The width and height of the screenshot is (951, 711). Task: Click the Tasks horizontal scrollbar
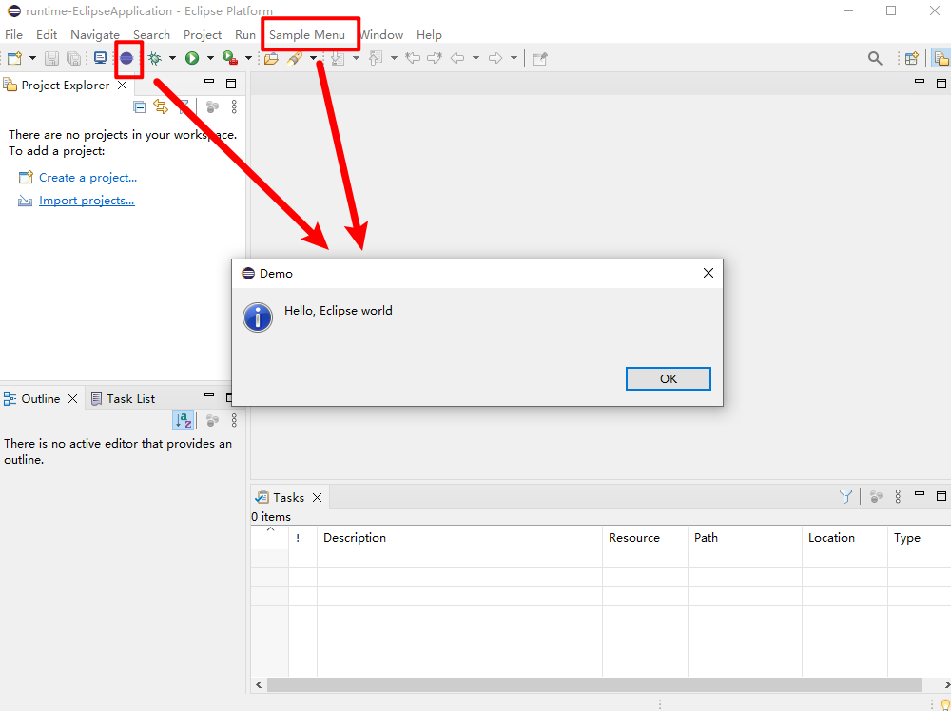[x=594, y=685]
